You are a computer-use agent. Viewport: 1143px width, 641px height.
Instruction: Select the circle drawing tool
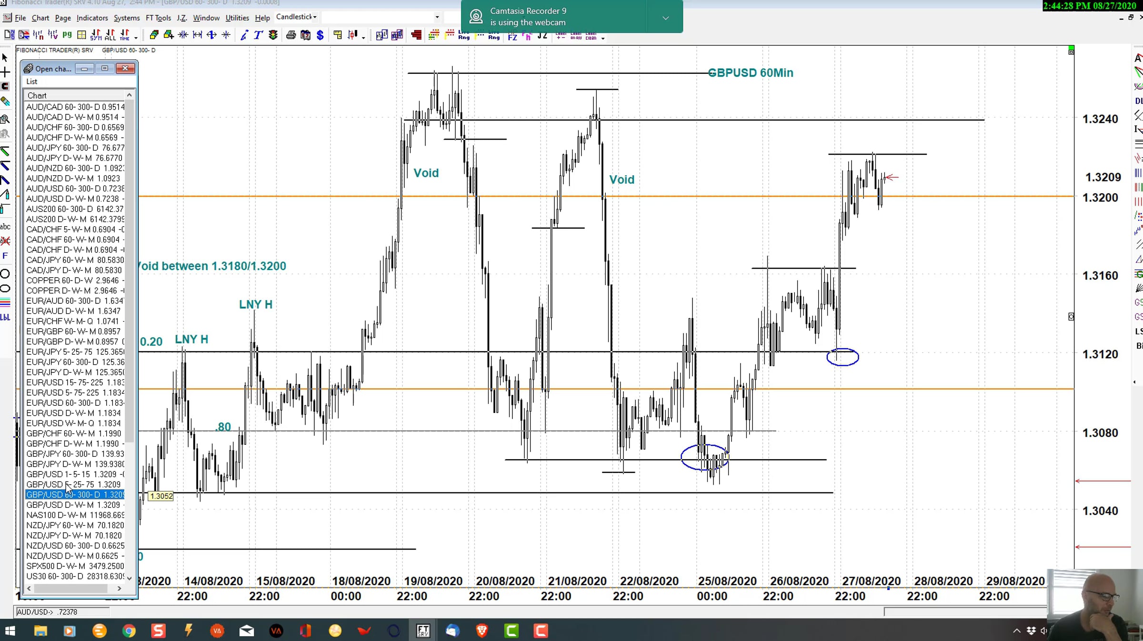click(x=5, y=274)
